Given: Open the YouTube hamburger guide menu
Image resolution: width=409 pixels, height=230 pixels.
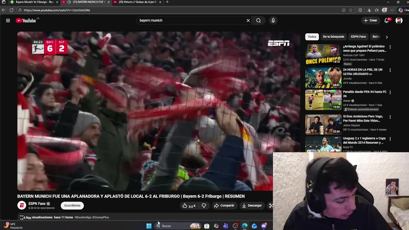Looking at the screenshot, I should point(8,20).
